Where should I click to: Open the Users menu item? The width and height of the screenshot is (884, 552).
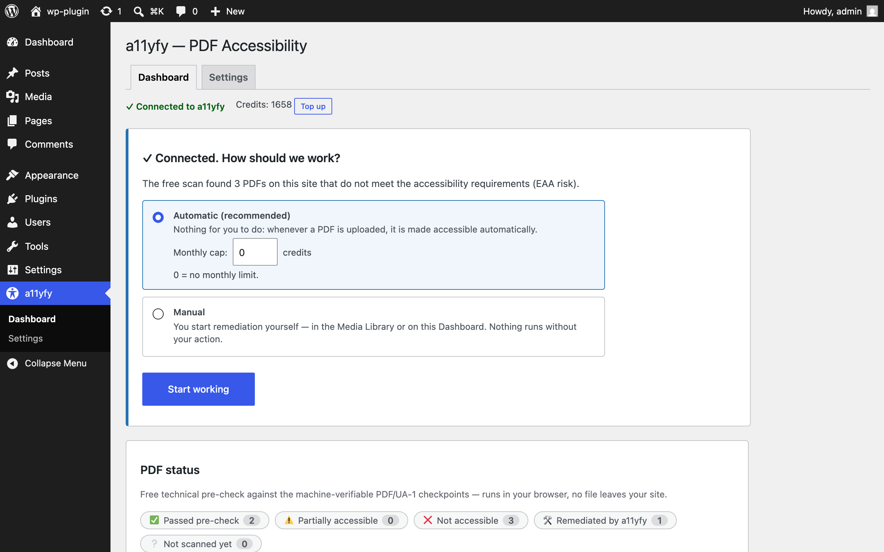(x=55, y=222)
